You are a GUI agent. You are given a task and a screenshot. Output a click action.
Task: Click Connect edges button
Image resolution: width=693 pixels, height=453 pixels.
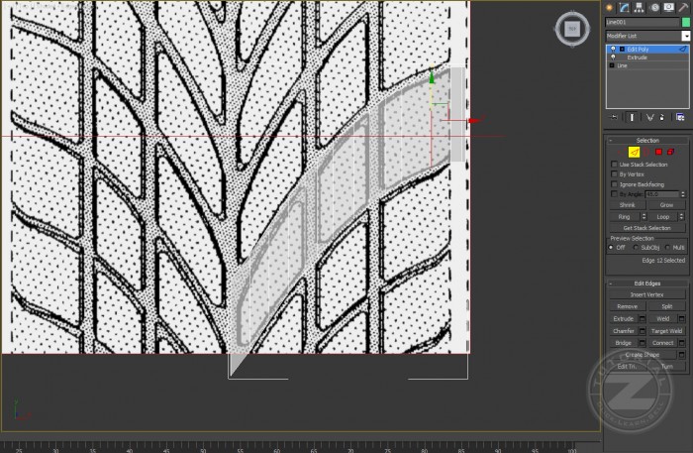click(663, 343)
